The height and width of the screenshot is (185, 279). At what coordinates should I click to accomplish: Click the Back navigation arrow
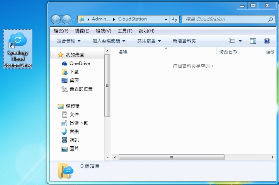coord(56,19)
